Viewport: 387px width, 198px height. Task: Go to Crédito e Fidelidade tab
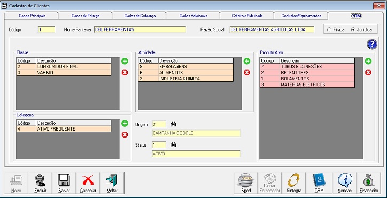coord(247,16)
